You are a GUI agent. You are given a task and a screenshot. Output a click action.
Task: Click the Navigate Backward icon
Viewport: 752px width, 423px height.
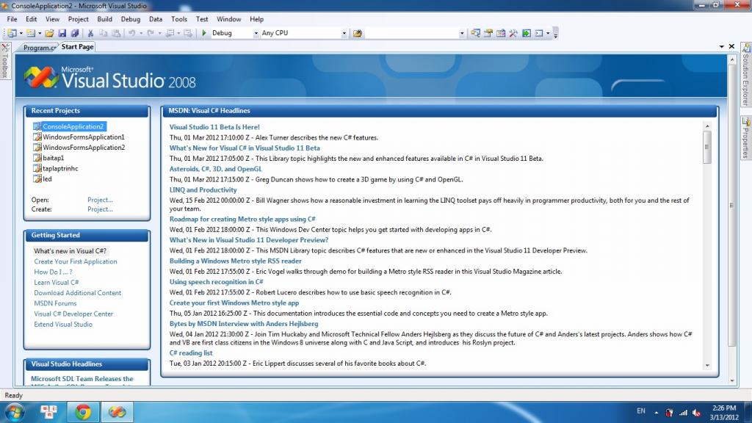click(x=170, y=33)
